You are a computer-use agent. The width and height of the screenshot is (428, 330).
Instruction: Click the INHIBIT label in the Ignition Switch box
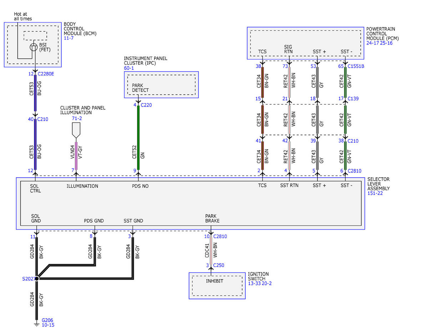click(215, 281)
